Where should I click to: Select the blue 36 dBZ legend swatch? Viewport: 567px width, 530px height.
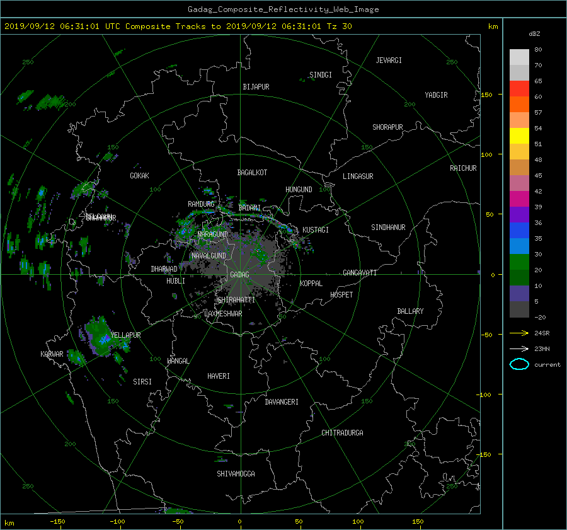tap(519, 230)
